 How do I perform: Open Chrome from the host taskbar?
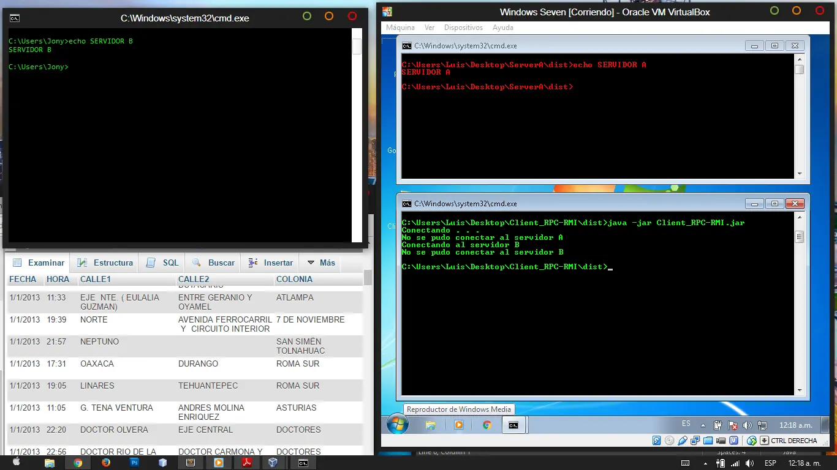[x=78, y=463]
